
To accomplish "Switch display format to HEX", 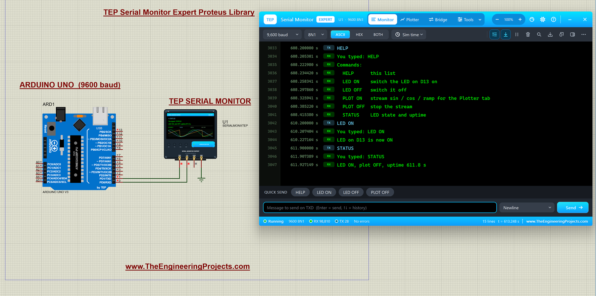I will coord(359,34).
